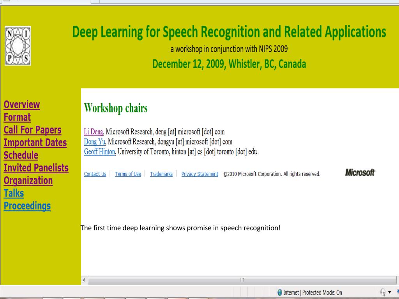The height and width of the screenshot is (299, 399).
Task: Click the 'Workshop chairs' heading
Action: [x=116, y=108]
